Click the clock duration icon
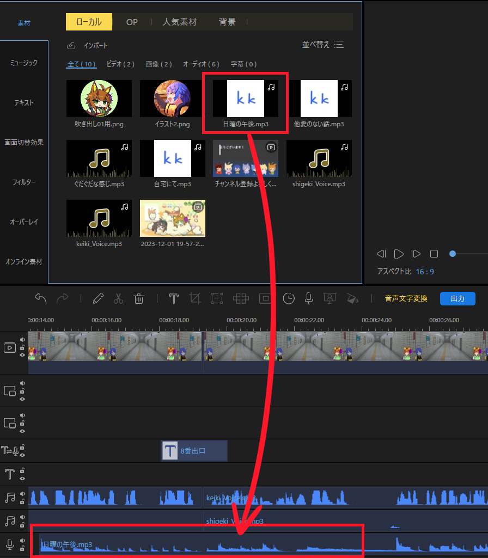The width and height of the screenshot is (488, 558). coord(289,298)
